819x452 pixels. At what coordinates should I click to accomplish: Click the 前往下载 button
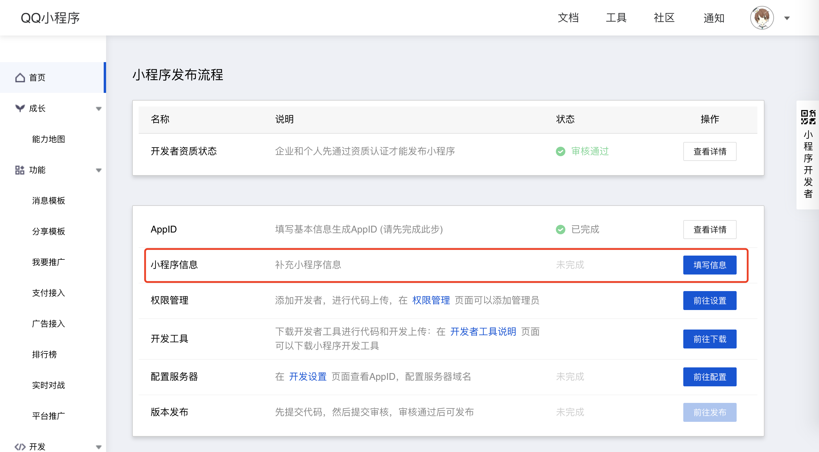coord(710,339)
